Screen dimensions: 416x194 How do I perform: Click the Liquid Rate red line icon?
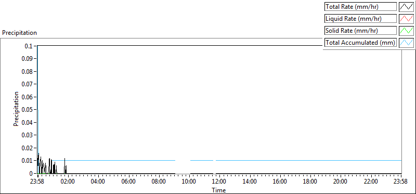click(x=406, y=19)
